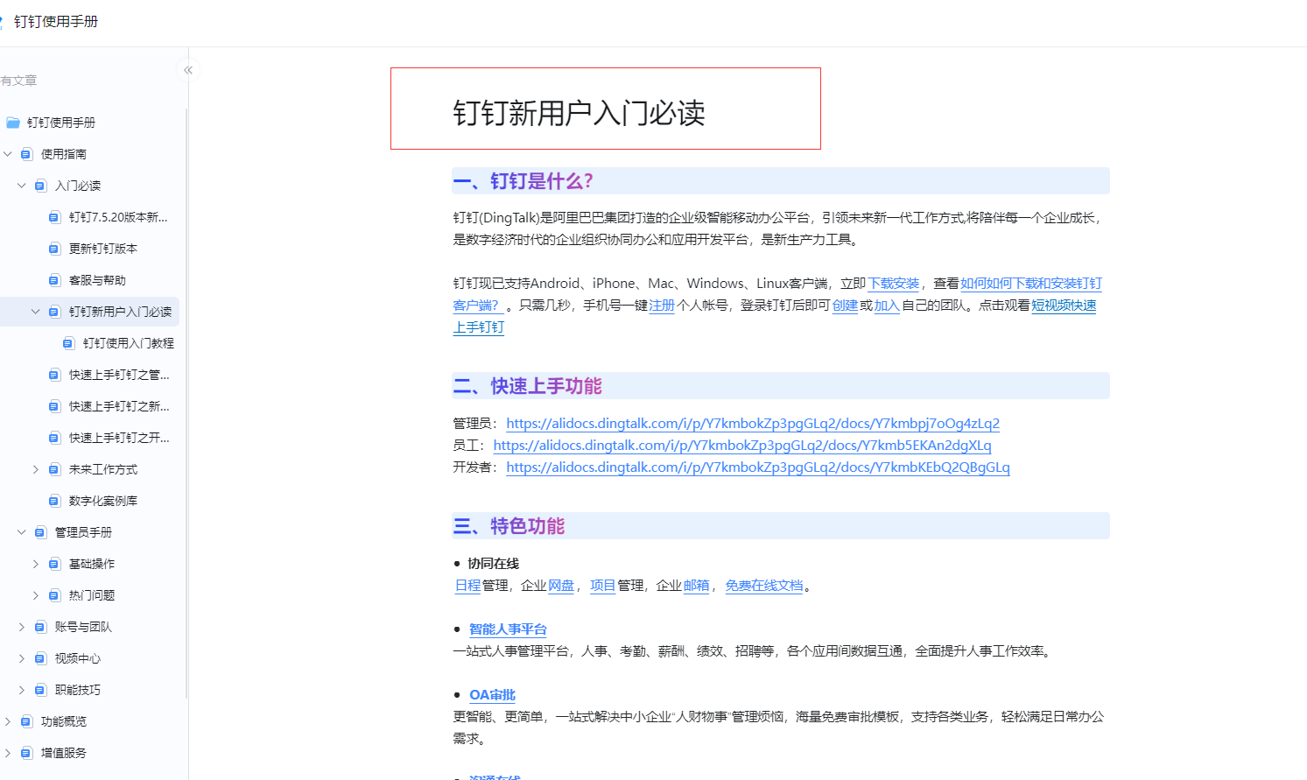Open the 数字化案例库 article
Image resolution: width=1307 pixels, height=780 pixels.
pyautogui.click(x=103, y=501)
